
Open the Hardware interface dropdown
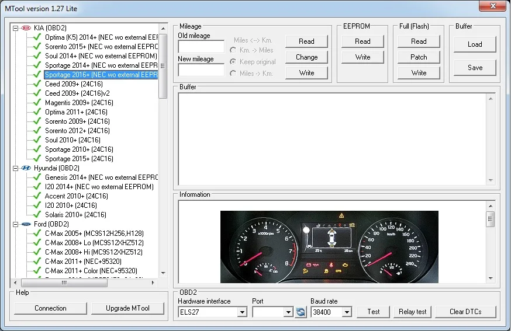pyautogui.click(x=242, y=312)
